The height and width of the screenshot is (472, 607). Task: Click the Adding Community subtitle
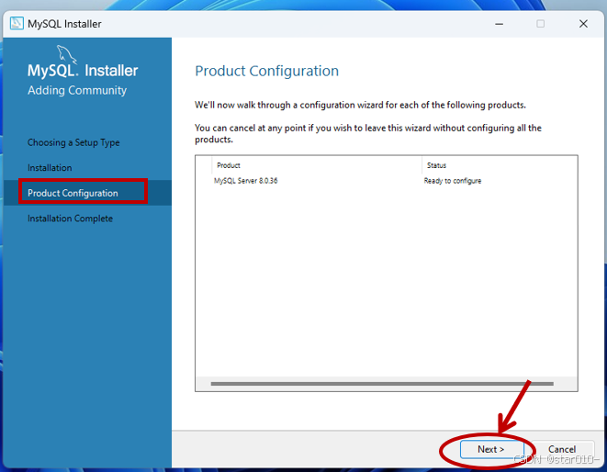pyautogui.click(x=77, y=90)
